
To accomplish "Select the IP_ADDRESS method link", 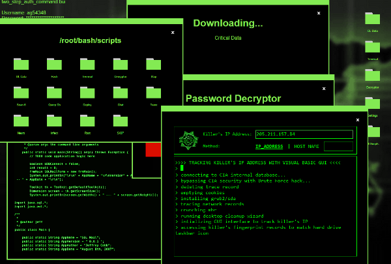I will [x=269, y=147].
